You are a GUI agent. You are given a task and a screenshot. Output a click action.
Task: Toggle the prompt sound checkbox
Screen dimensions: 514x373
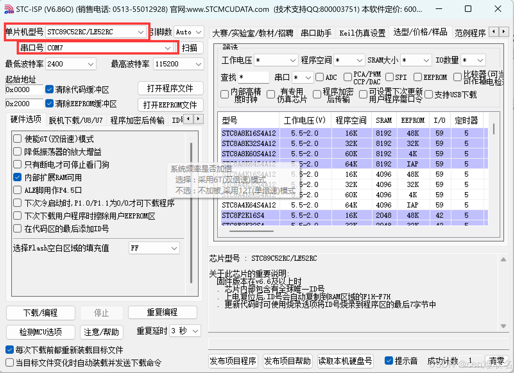pos(389,360)
